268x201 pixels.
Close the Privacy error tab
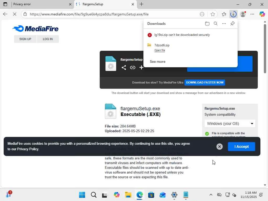pos(70,4)
